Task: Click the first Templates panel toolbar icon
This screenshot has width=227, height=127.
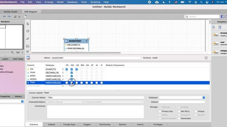Action: click(x=214, y=27)
